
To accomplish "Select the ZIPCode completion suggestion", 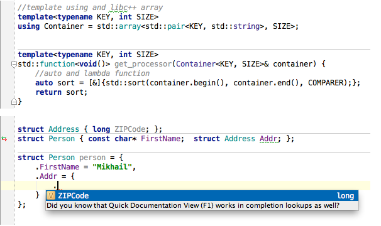I will (x=202, y=196).
